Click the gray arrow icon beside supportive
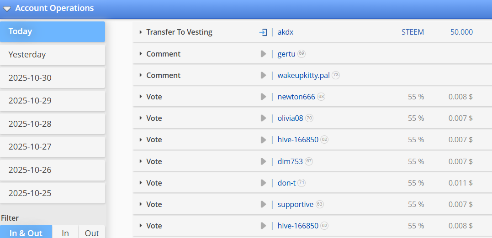 click(263, 205)
